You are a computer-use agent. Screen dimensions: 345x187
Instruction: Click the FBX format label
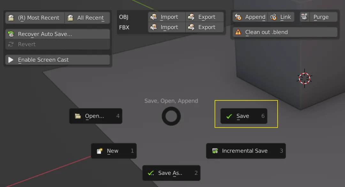[124, 27]
